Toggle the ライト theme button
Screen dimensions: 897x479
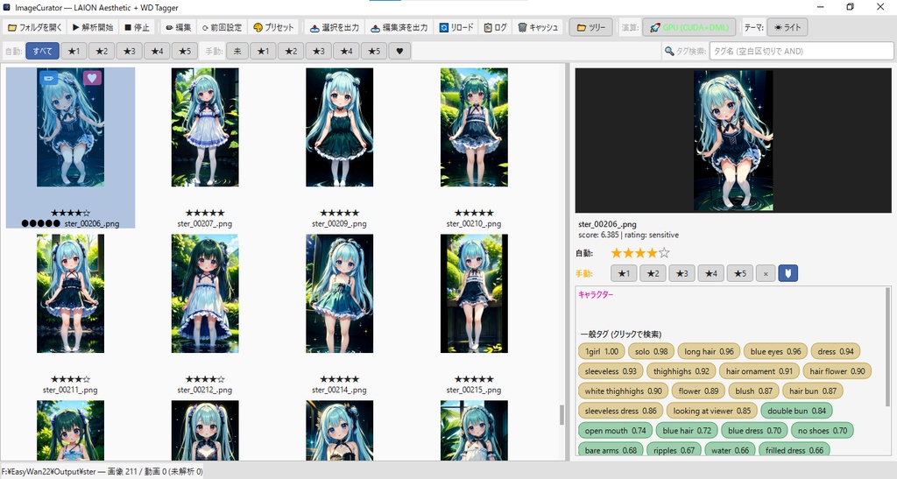tap(787, 27)
